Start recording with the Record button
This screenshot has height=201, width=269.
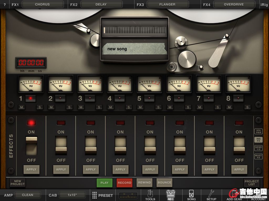point(124,183)
